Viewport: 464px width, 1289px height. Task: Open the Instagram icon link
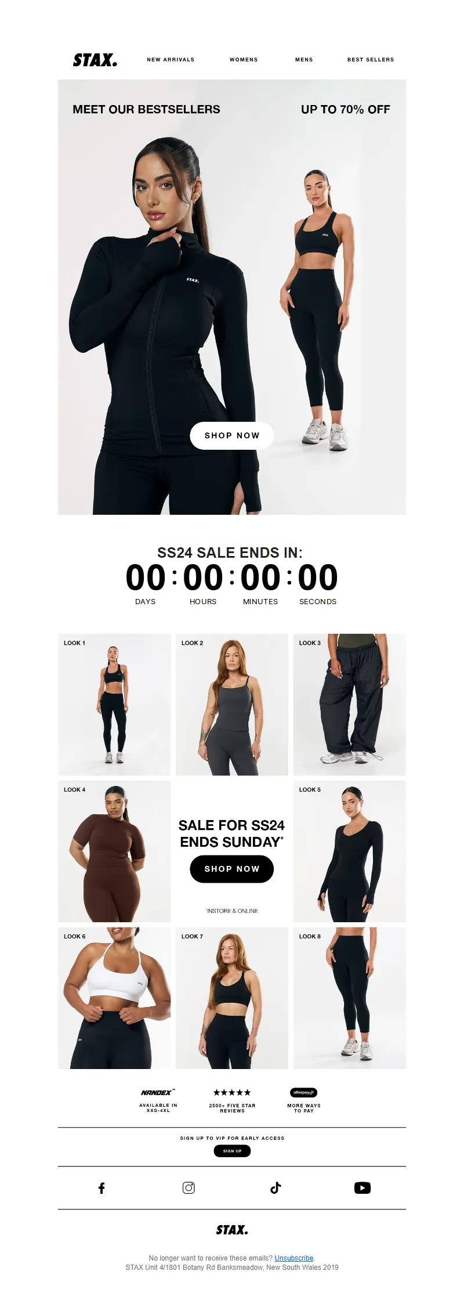point(188,1188)
